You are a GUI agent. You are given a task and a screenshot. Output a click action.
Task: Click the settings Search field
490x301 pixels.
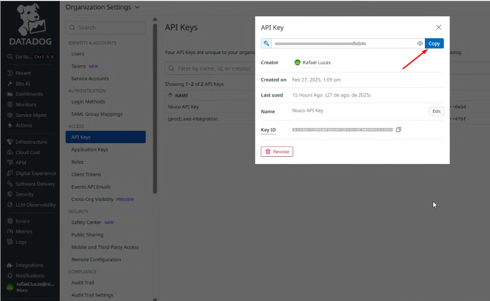pos(105,27)
